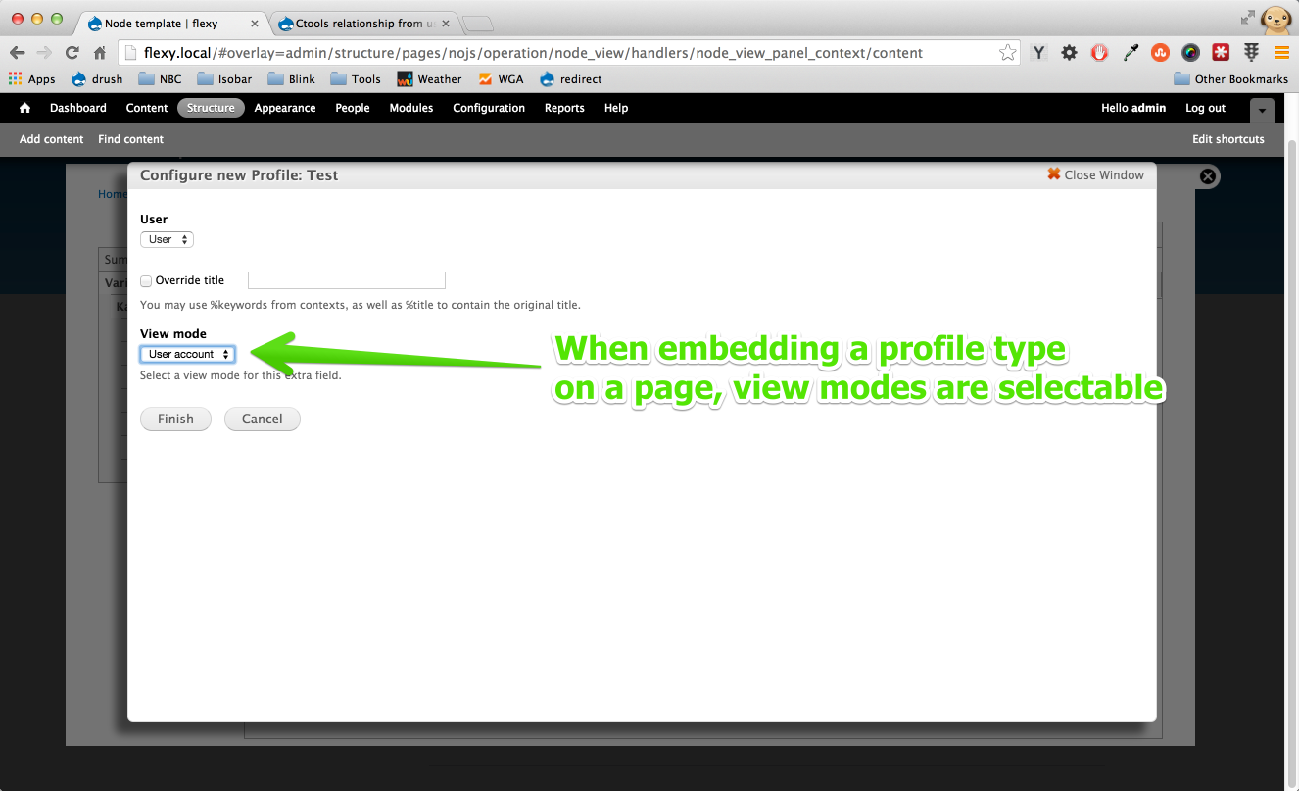Open Dashboard in admin menu
Image resolution: width=1299 pixels, height=791 pixels.
pyautogui.click(x=78, y=108)
